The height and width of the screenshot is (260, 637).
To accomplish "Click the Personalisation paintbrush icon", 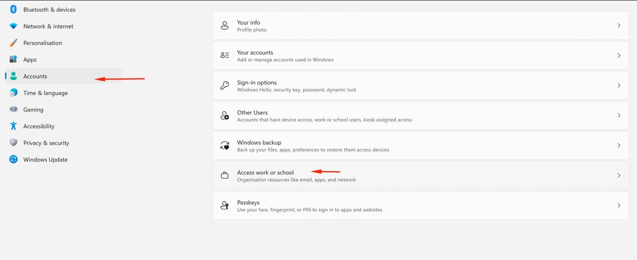I will point(14,43).
